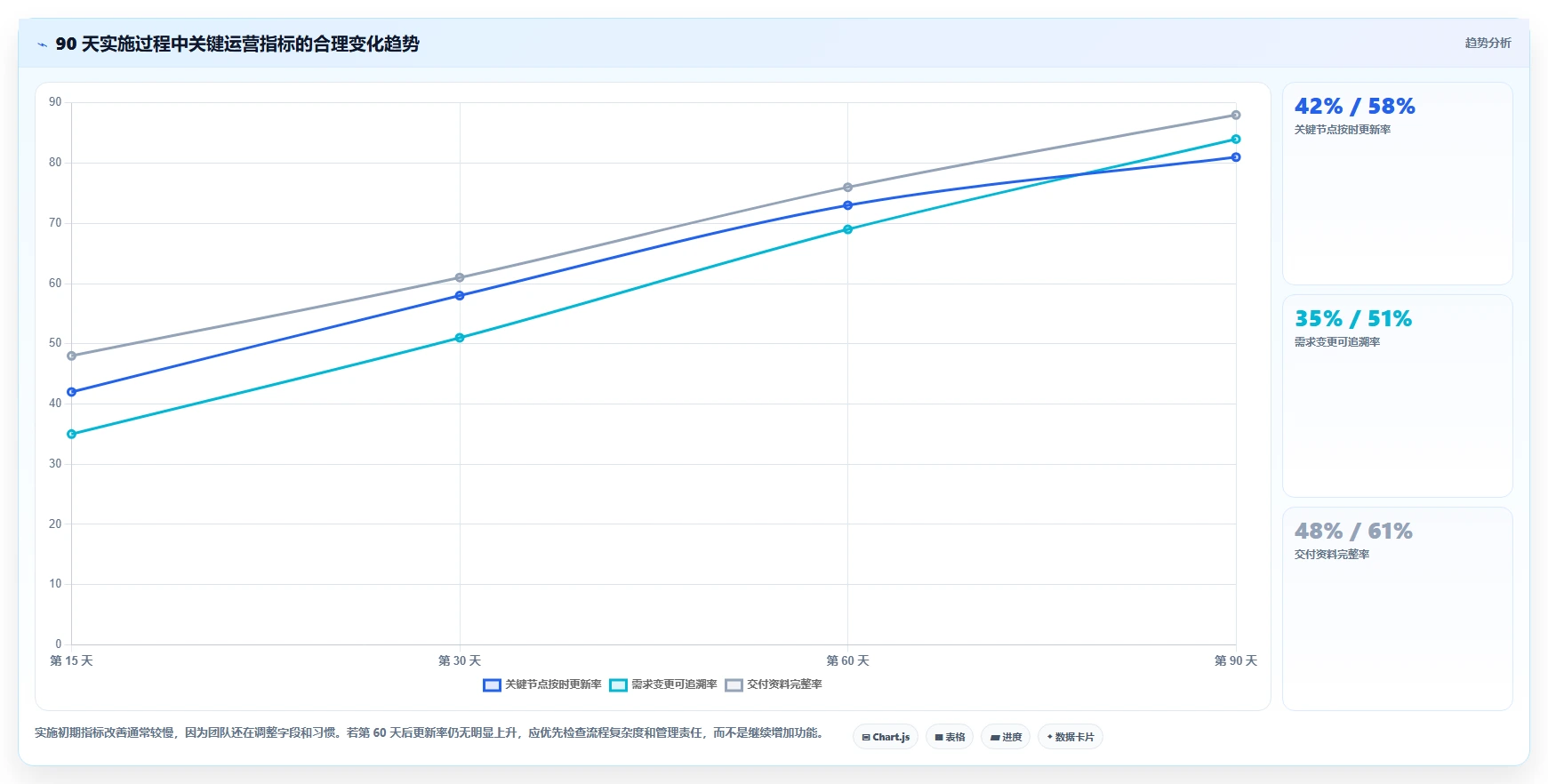This screenshot has height=784, width=1548.
Task: Click the 42% / 58% stat value
Action: pyautogui.click(x=1354, y=107)
